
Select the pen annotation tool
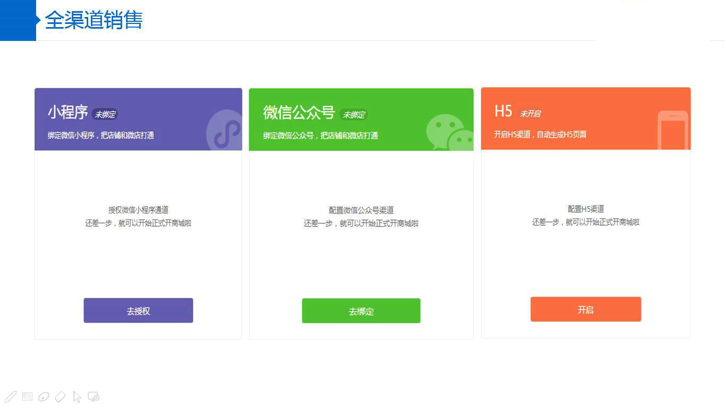pos(11,396)
